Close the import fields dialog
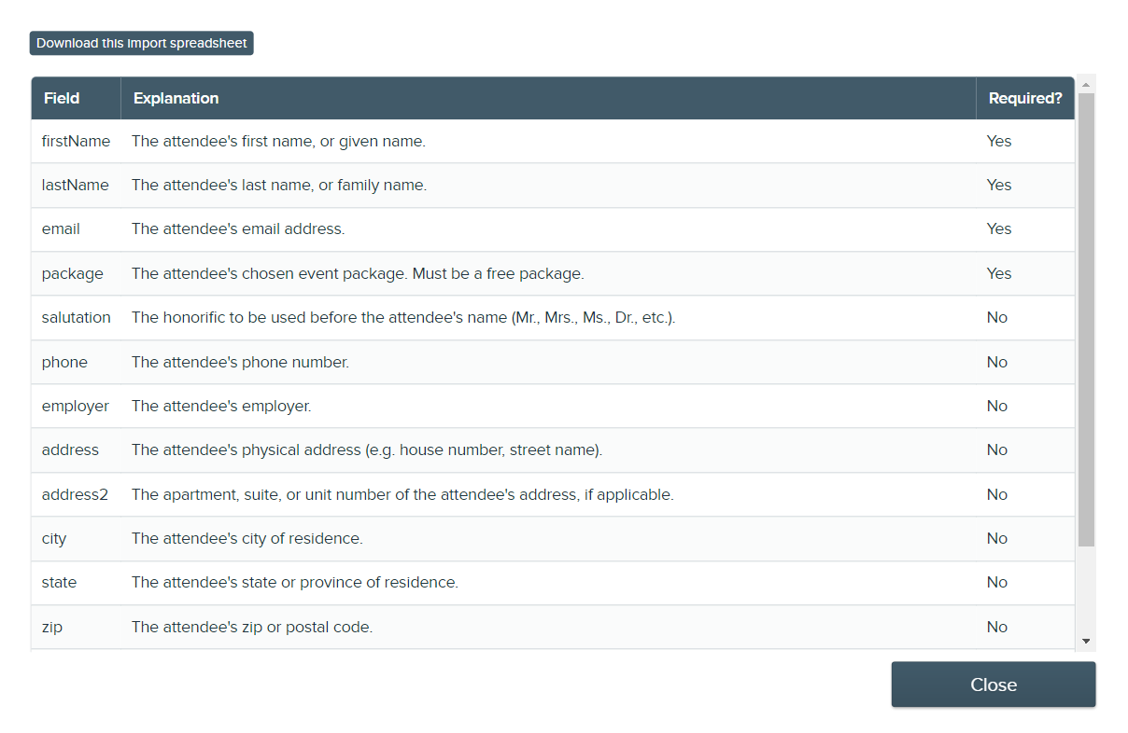 [994, 685]
